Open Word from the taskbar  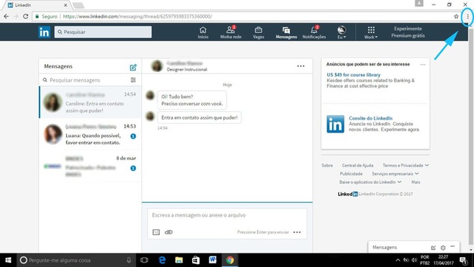pos(213,260)
